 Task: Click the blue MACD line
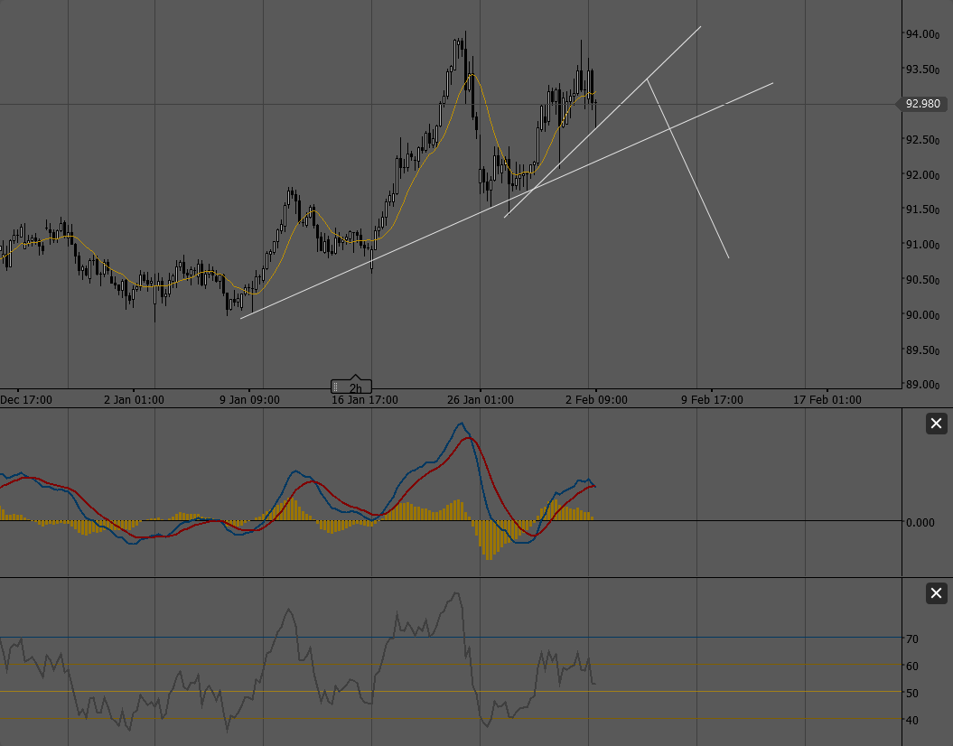click(x=461, y=424)
